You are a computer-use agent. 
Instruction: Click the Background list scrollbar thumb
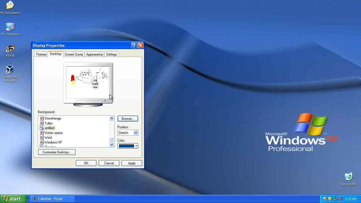coord(111,140)
